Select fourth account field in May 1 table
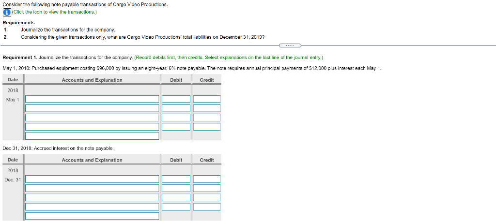Screen dimensions: 496x224 point(92,127)
